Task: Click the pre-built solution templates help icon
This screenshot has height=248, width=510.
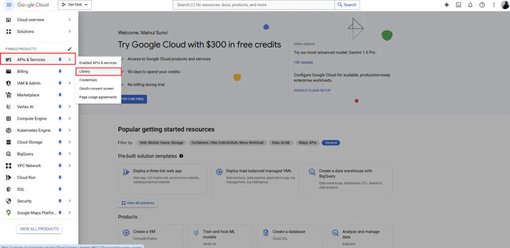Action: pos(181,156)
